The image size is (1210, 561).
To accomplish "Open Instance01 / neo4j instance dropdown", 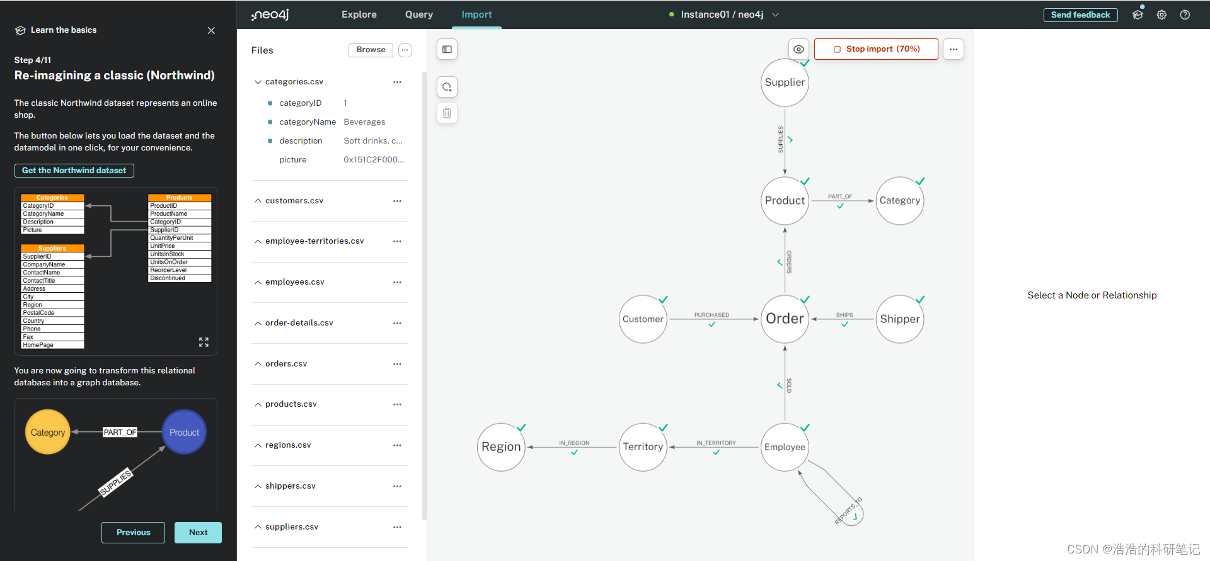I will tap(724, 14).
